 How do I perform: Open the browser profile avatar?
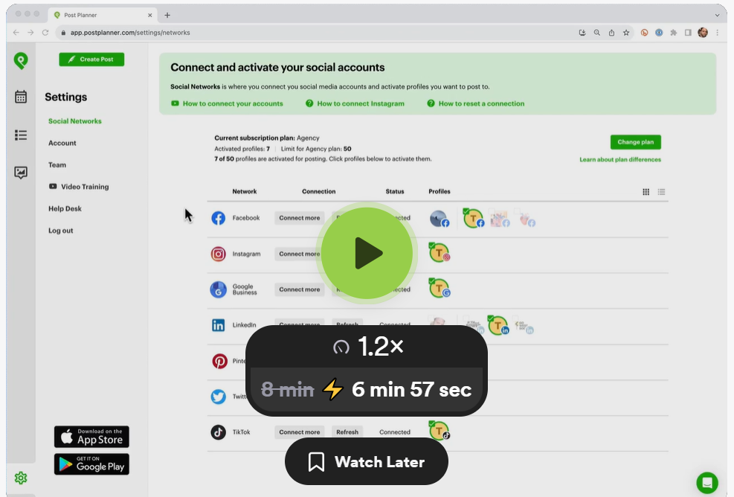(x=703, y=32)
